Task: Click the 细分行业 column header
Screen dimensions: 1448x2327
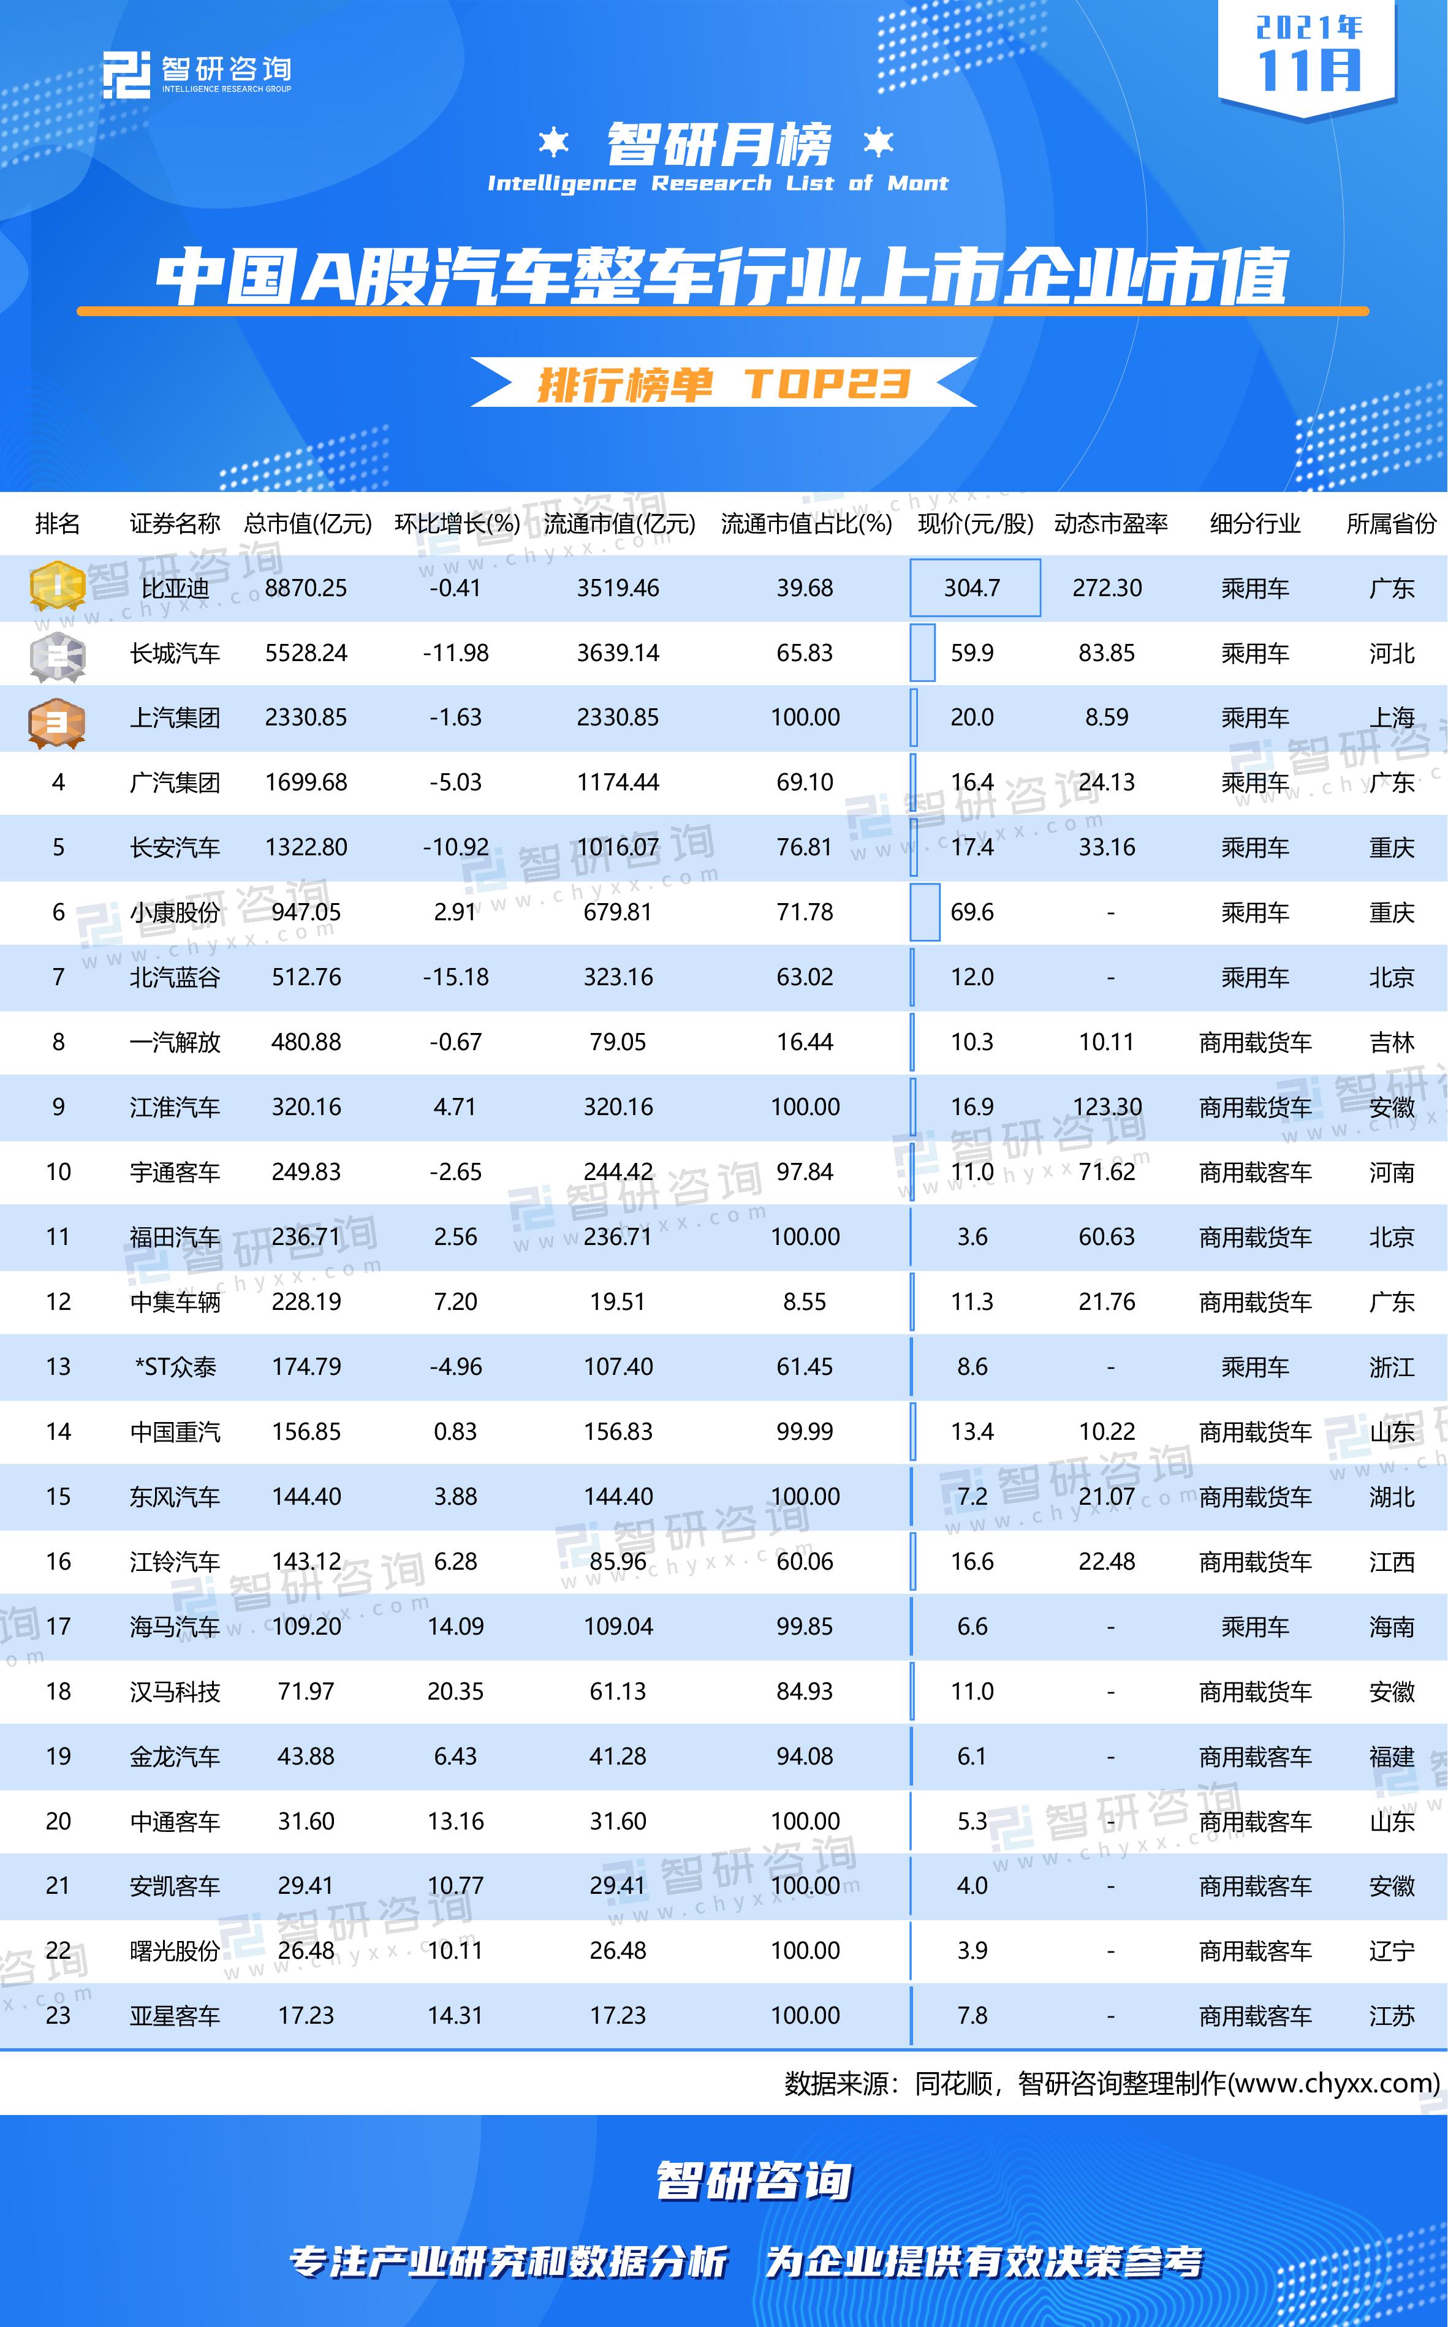Action: 1254,524
